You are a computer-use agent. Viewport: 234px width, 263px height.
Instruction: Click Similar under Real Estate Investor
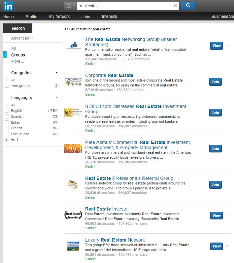click(x=90, y=228)
